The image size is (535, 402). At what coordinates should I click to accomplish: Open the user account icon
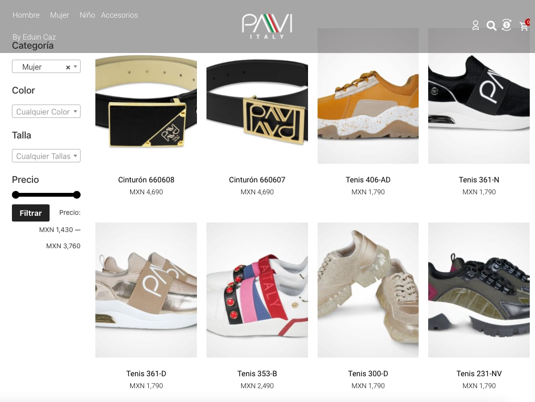(475, 25)
